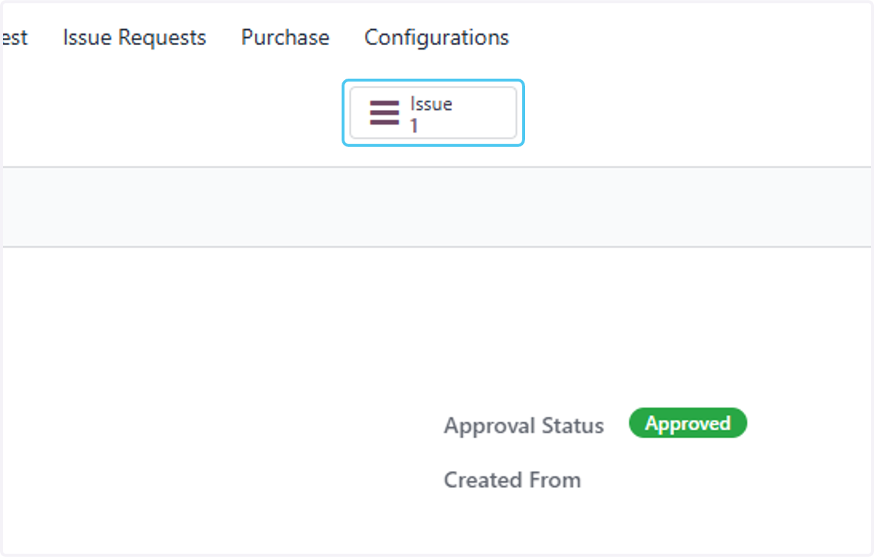Open the Issue Requests menu
Image resolution: width=874 pixels, height=557 pixels.
point(134,37)
